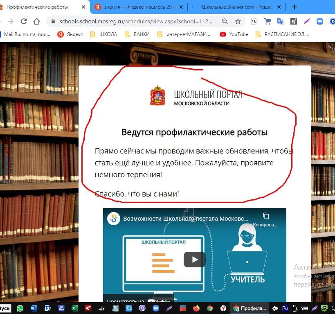Open the Яндекс bookmark
This screenshot has height=314, width=335.
70,34
